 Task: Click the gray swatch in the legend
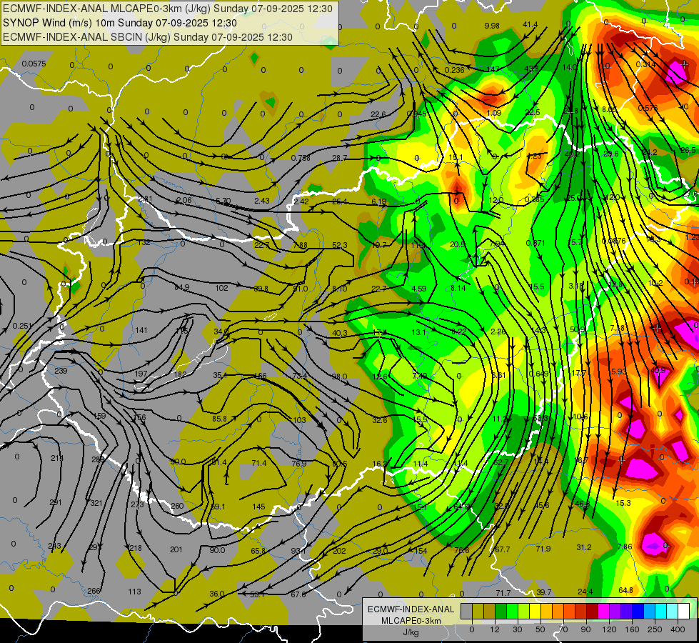click(467, 612)
